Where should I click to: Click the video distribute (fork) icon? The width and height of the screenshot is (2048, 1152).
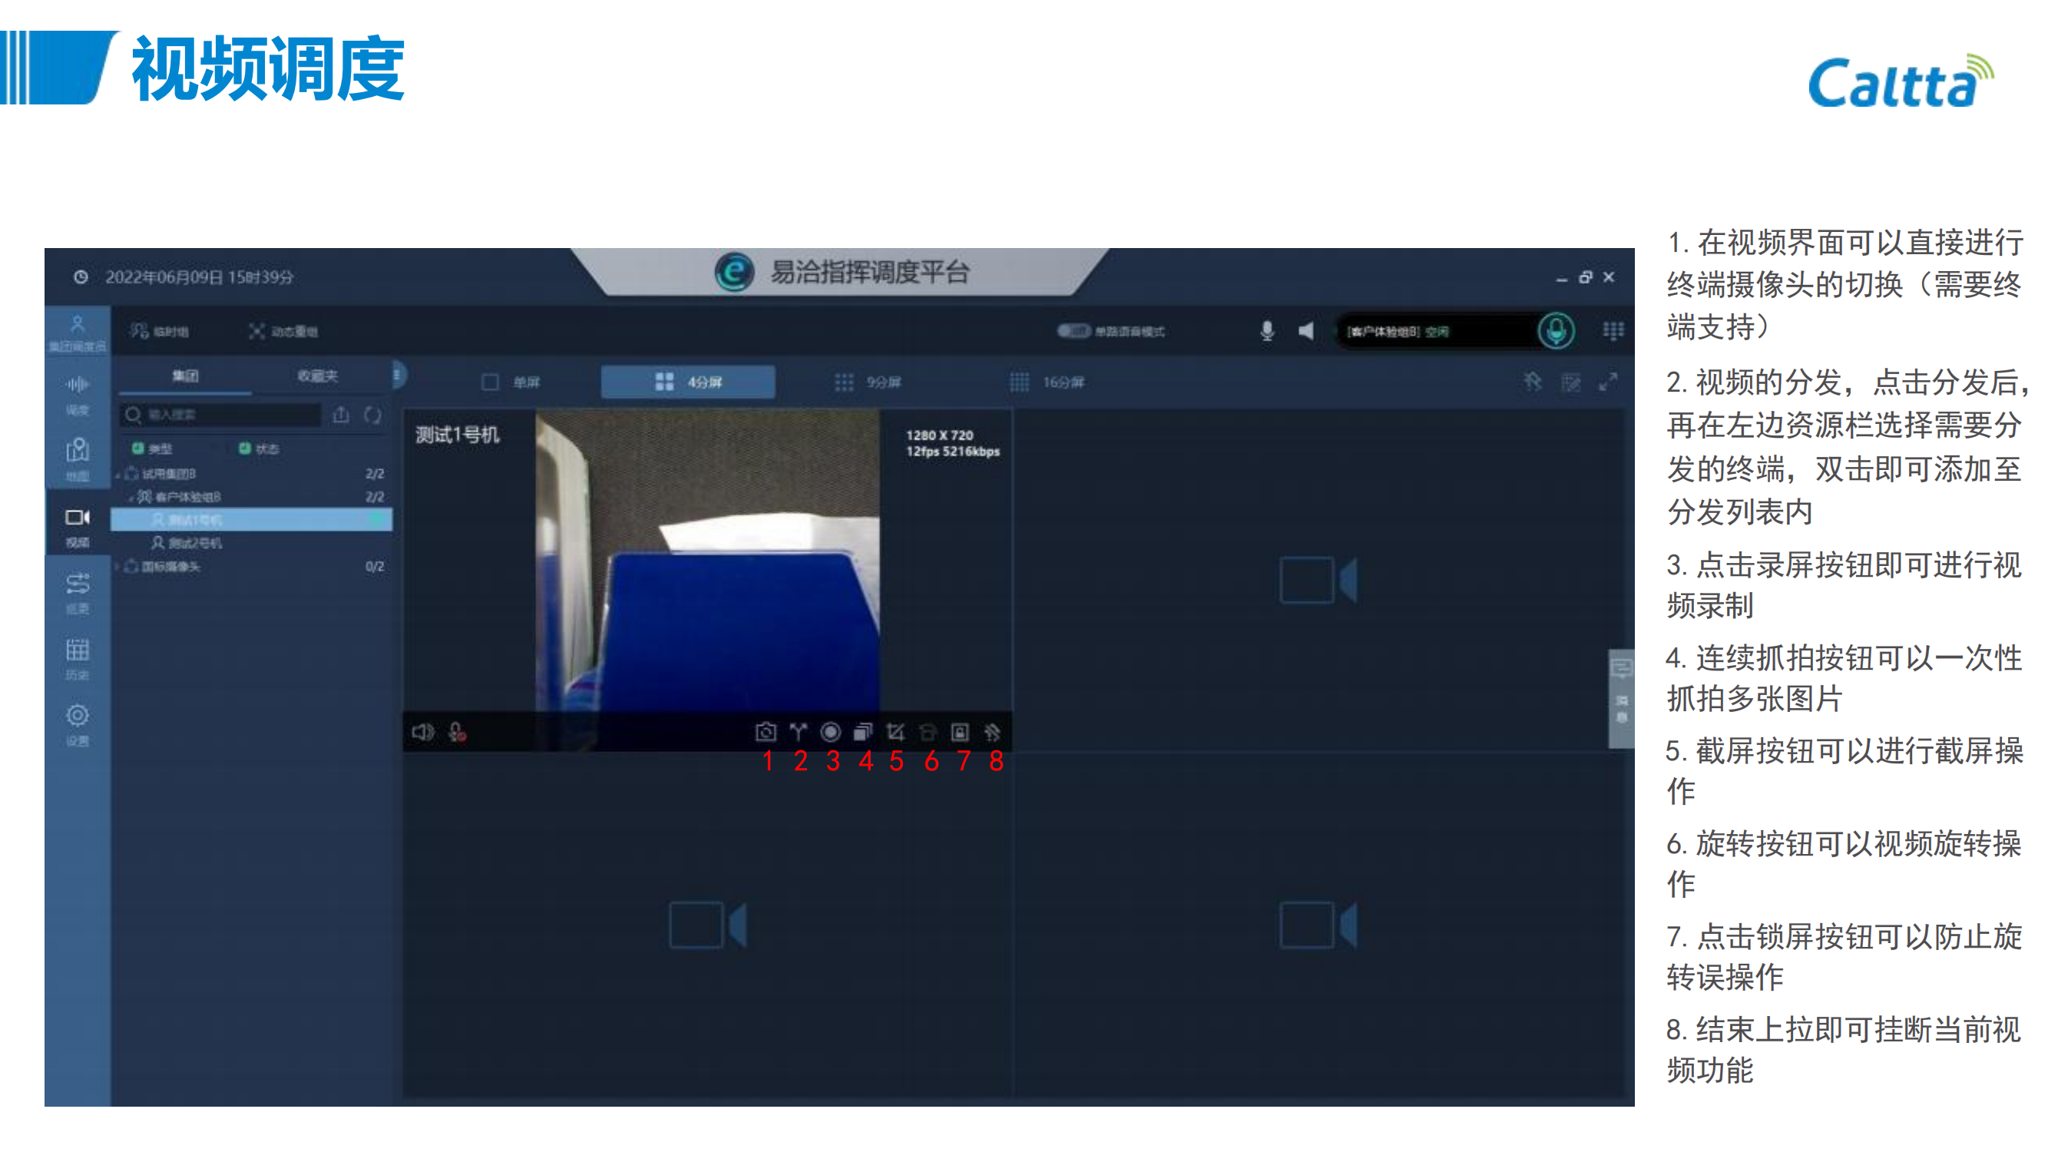click(798, 731)
